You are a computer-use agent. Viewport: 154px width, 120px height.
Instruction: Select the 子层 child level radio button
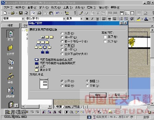(62, 46)
